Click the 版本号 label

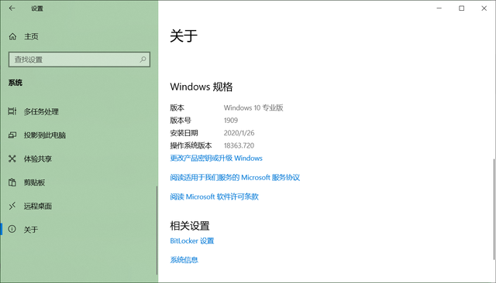click(x=181, y=120)
